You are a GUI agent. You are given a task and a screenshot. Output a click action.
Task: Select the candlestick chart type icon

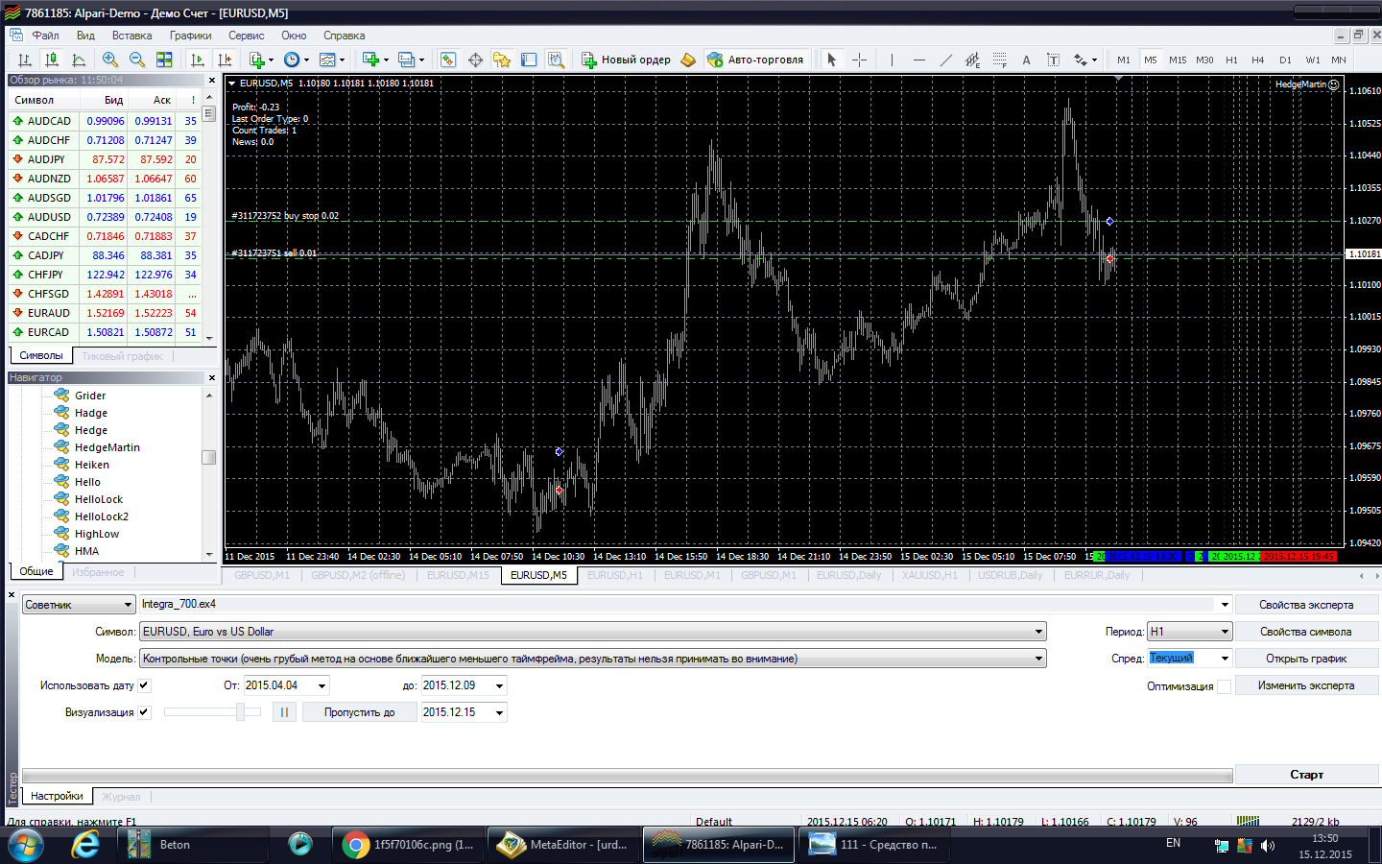52,60
